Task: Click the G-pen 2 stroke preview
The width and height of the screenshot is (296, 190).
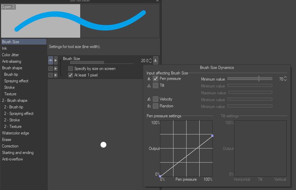Action: pos(80,21)
